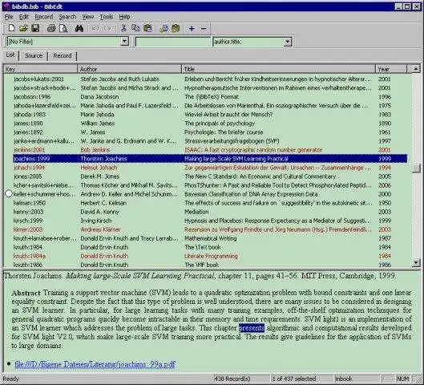Viewport: 424px width, 385px height.
Task: Cut selection with the scissors icon
Action: click(x=123, y=28)
